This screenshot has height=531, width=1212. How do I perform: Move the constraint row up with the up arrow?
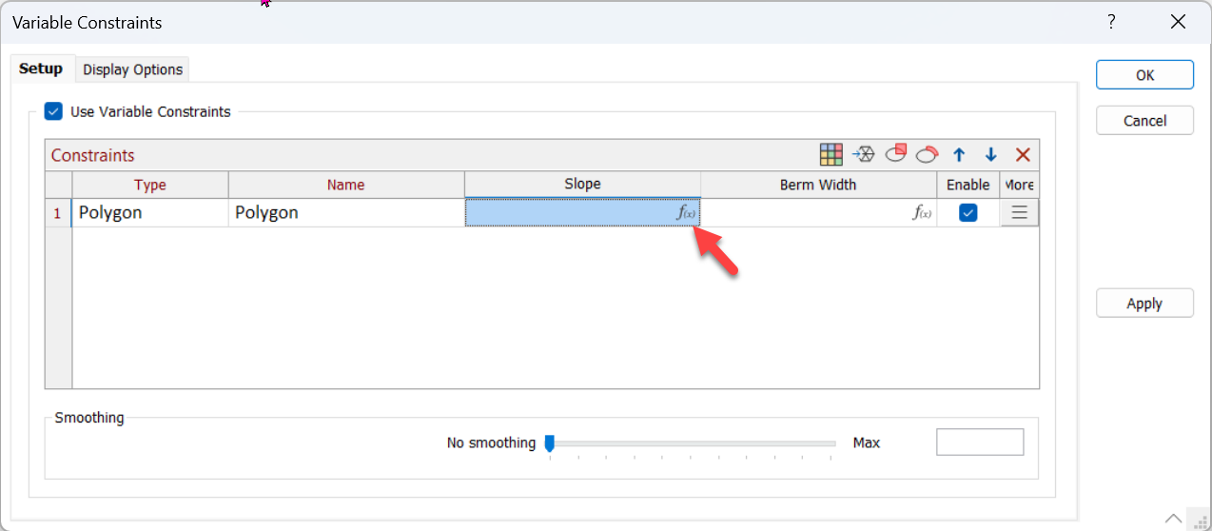pos(959,155)
